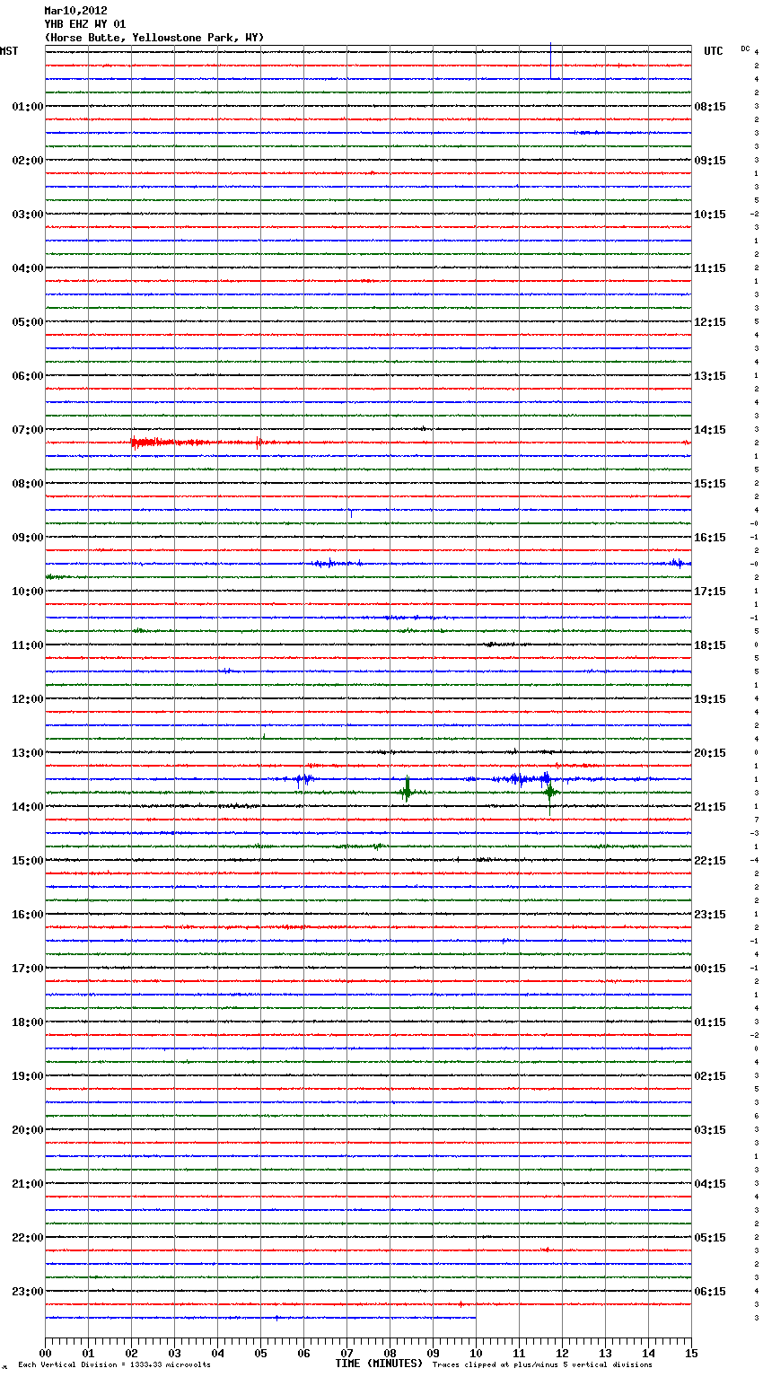Select the 11:00 MST time label
Screen dimensions: 763x1377
point(28,645)
